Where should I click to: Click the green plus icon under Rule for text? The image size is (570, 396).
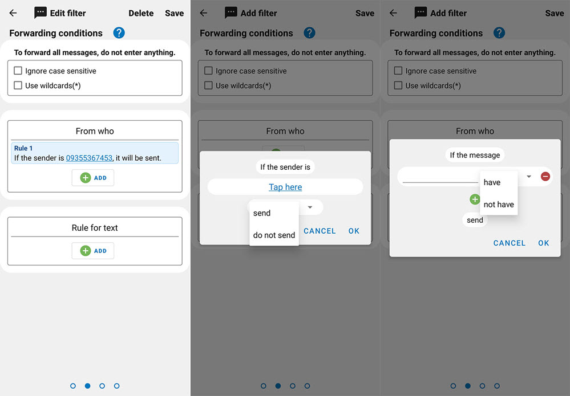(86, 251)
